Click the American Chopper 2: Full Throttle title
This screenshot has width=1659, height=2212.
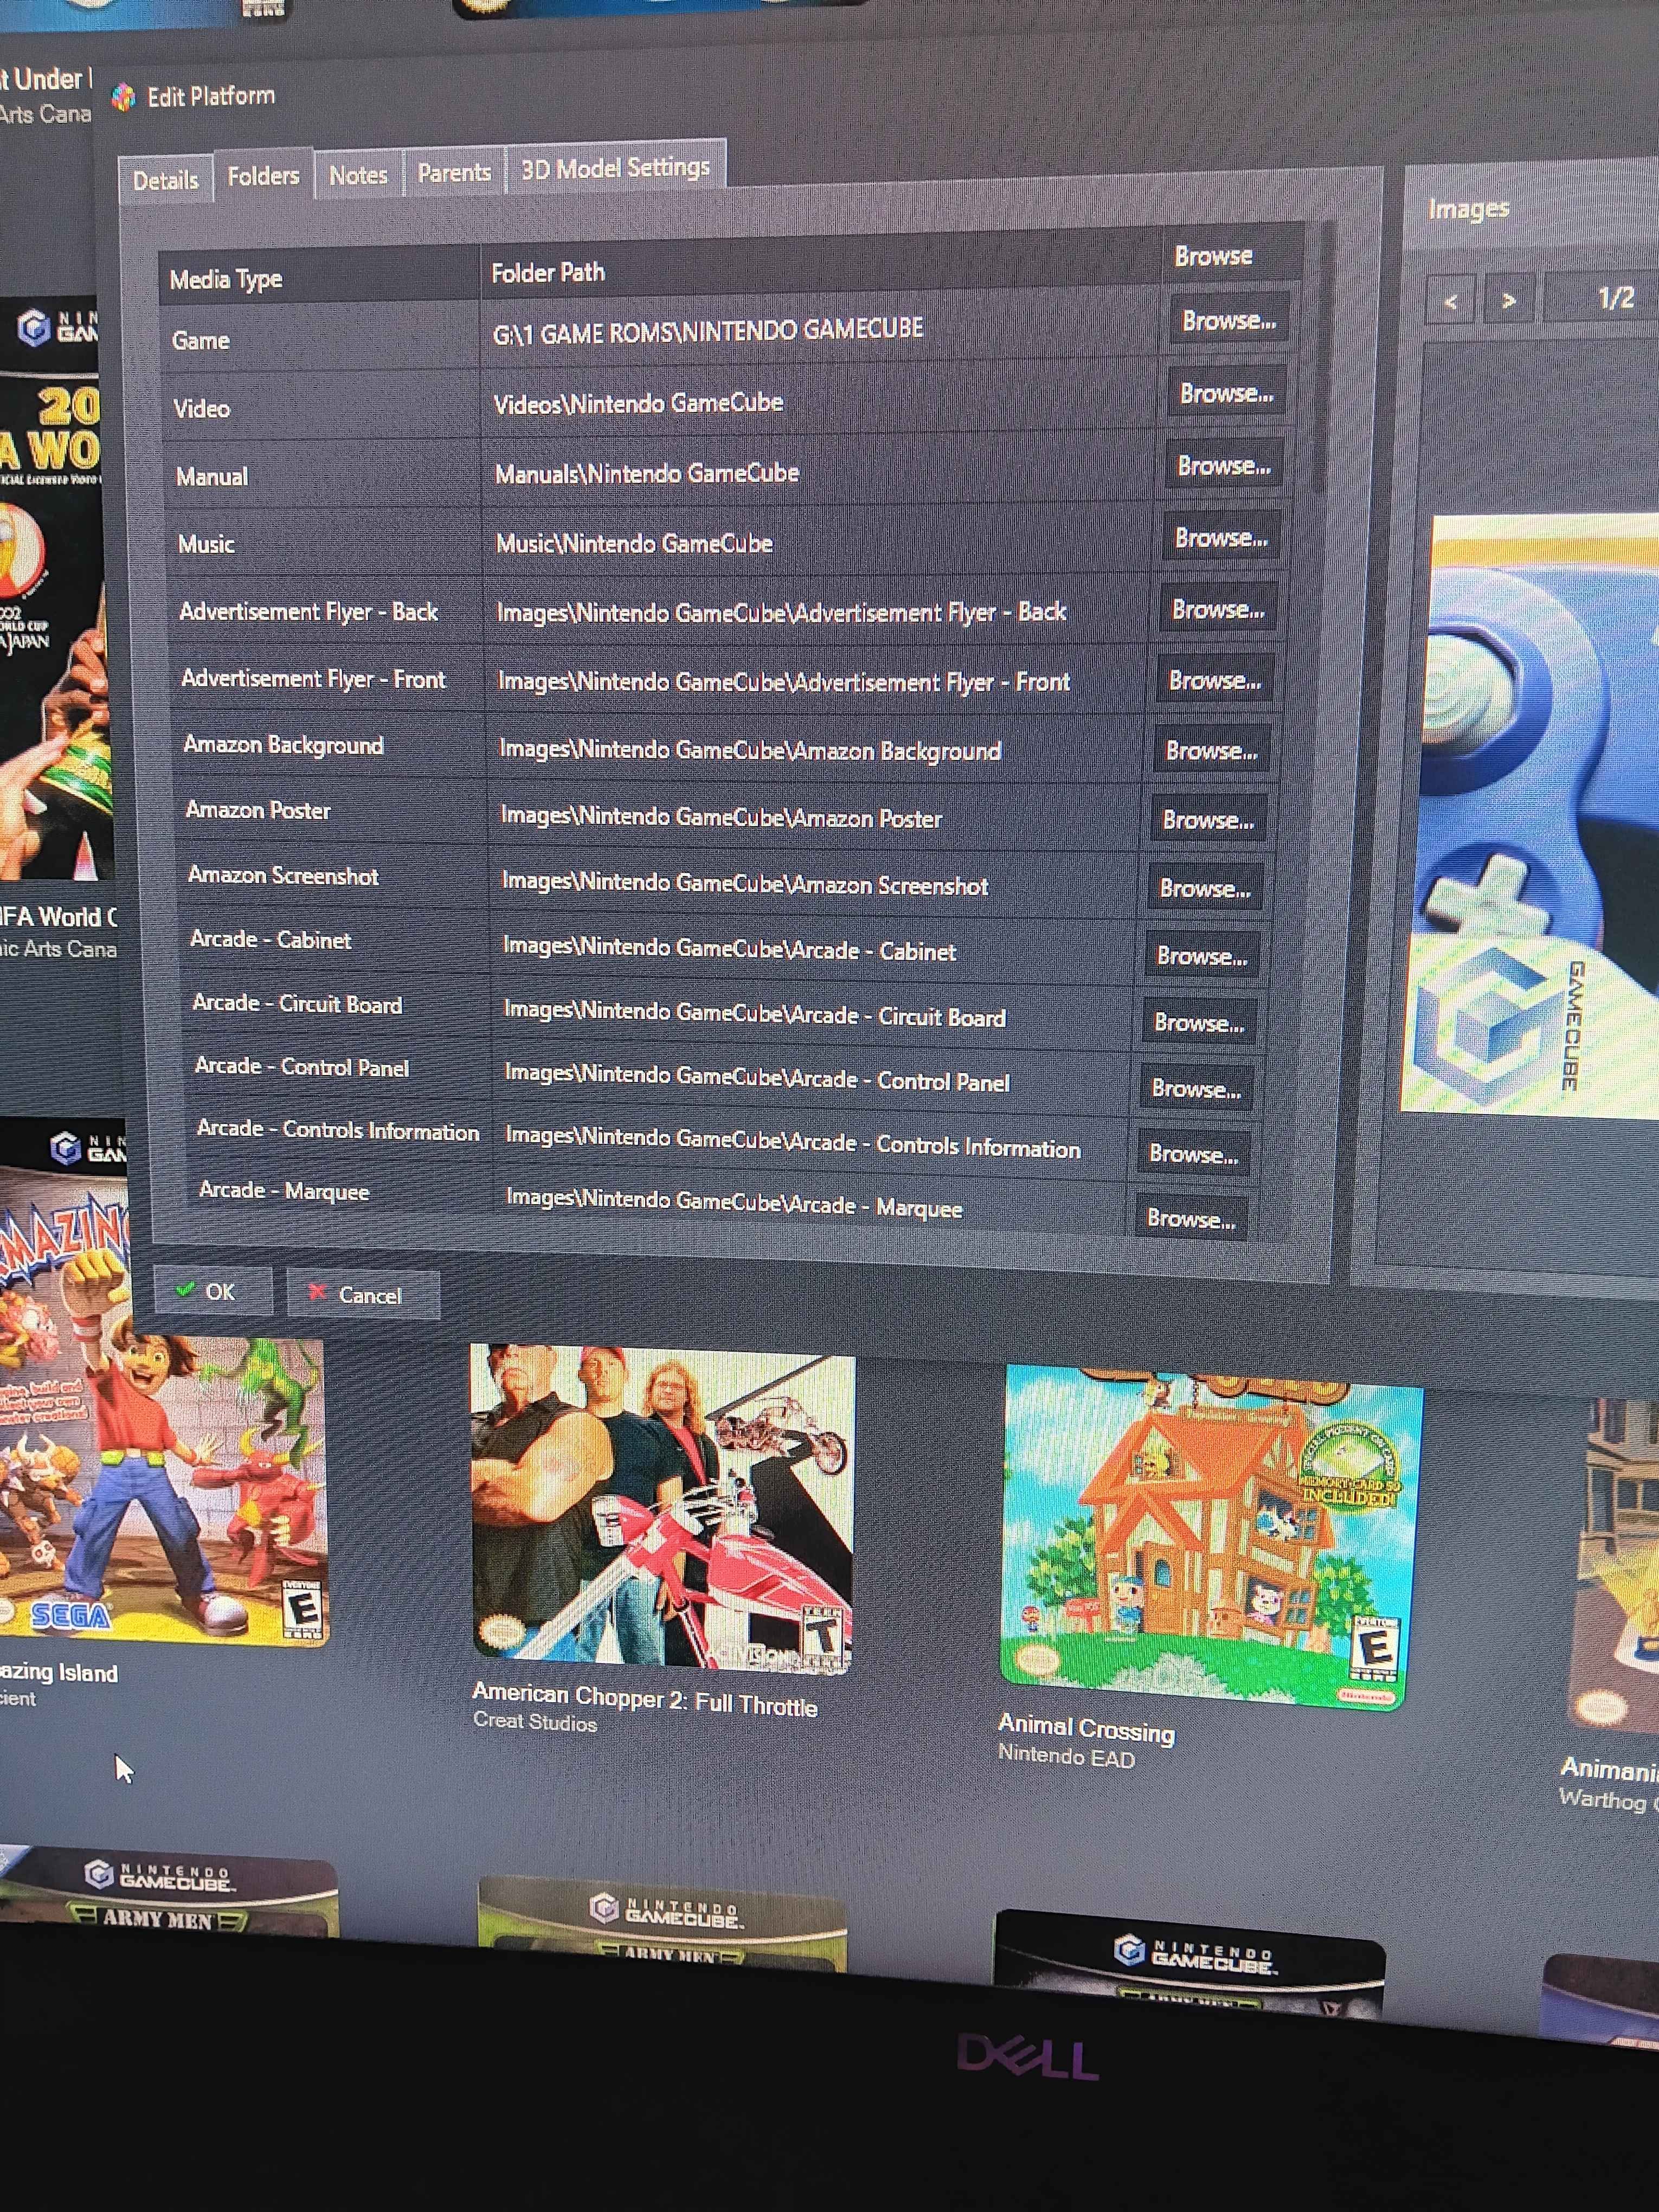(645, 1698)
